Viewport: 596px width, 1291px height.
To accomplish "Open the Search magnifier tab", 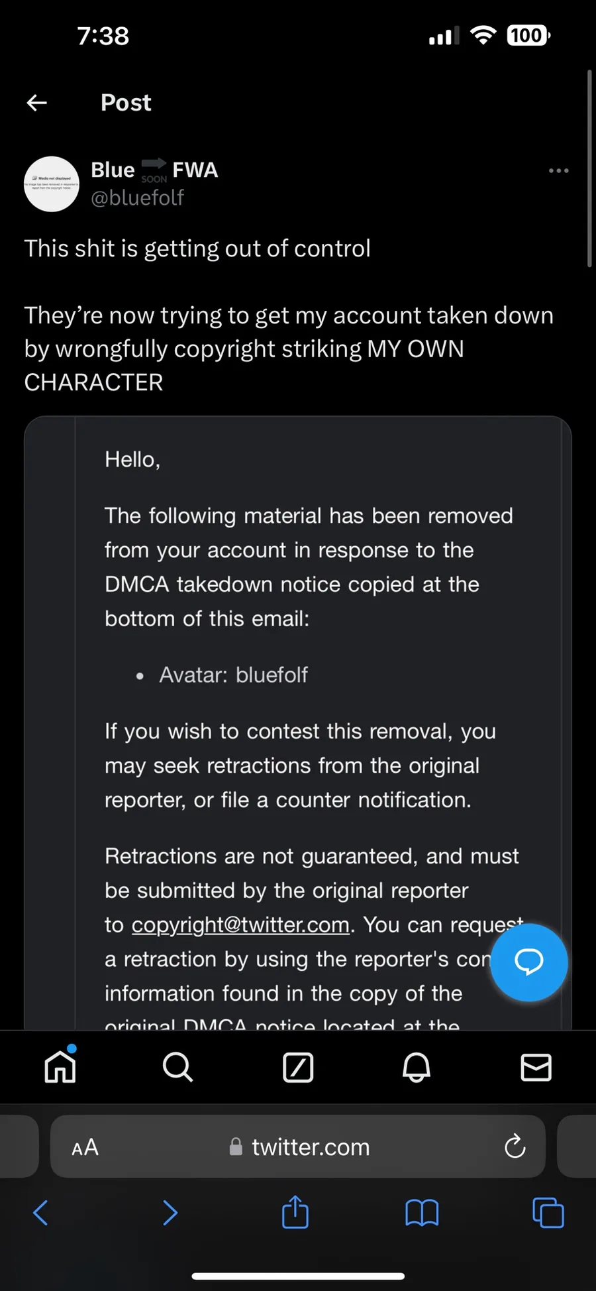I will pyautogui.click(x=178, y=1067).
